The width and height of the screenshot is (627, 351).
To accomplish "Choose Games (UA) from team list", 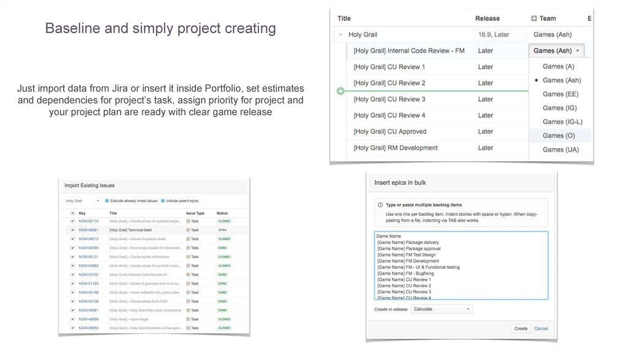I will [x=561, y=149].
